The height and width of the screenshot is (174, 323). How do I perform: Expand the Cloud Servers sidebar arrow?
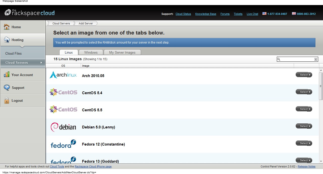tap(41, 62)
